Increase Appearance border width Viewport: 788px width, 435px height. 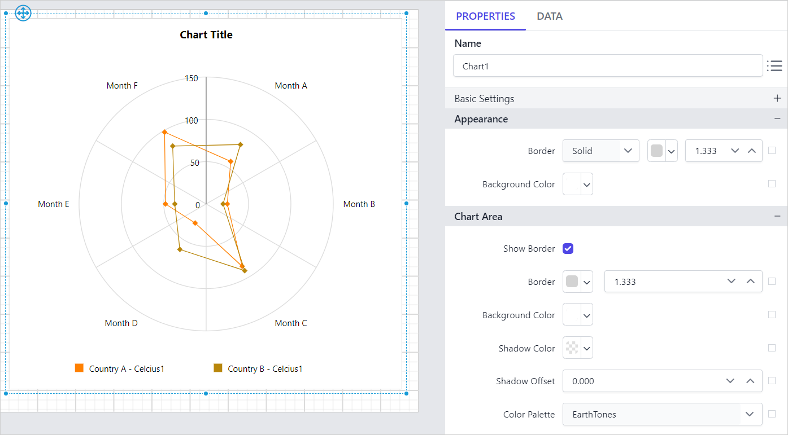pos(752,151)
